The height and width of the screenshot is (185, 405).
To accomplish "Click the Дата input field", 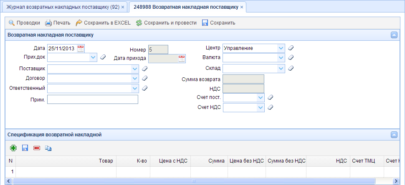I will tap(62, 48).
